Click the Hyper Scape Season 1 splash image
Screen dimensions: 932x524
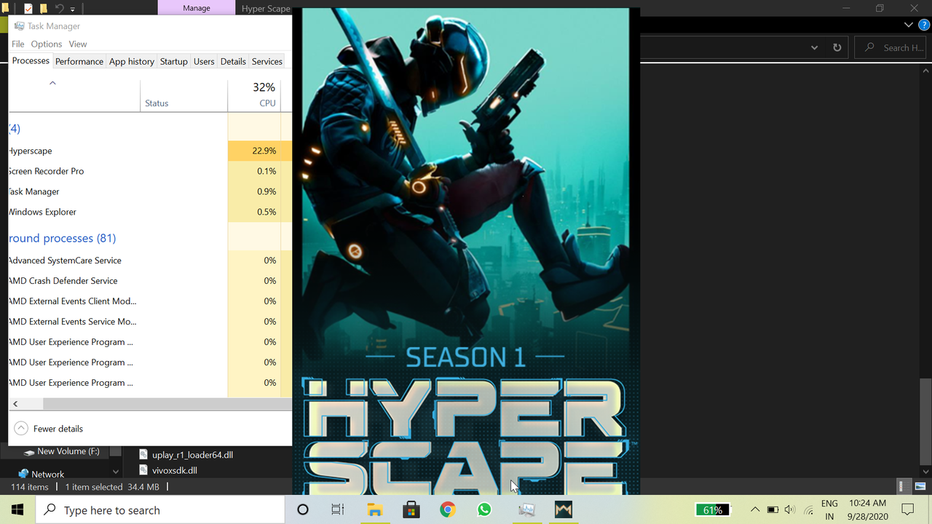click(466, 251)
